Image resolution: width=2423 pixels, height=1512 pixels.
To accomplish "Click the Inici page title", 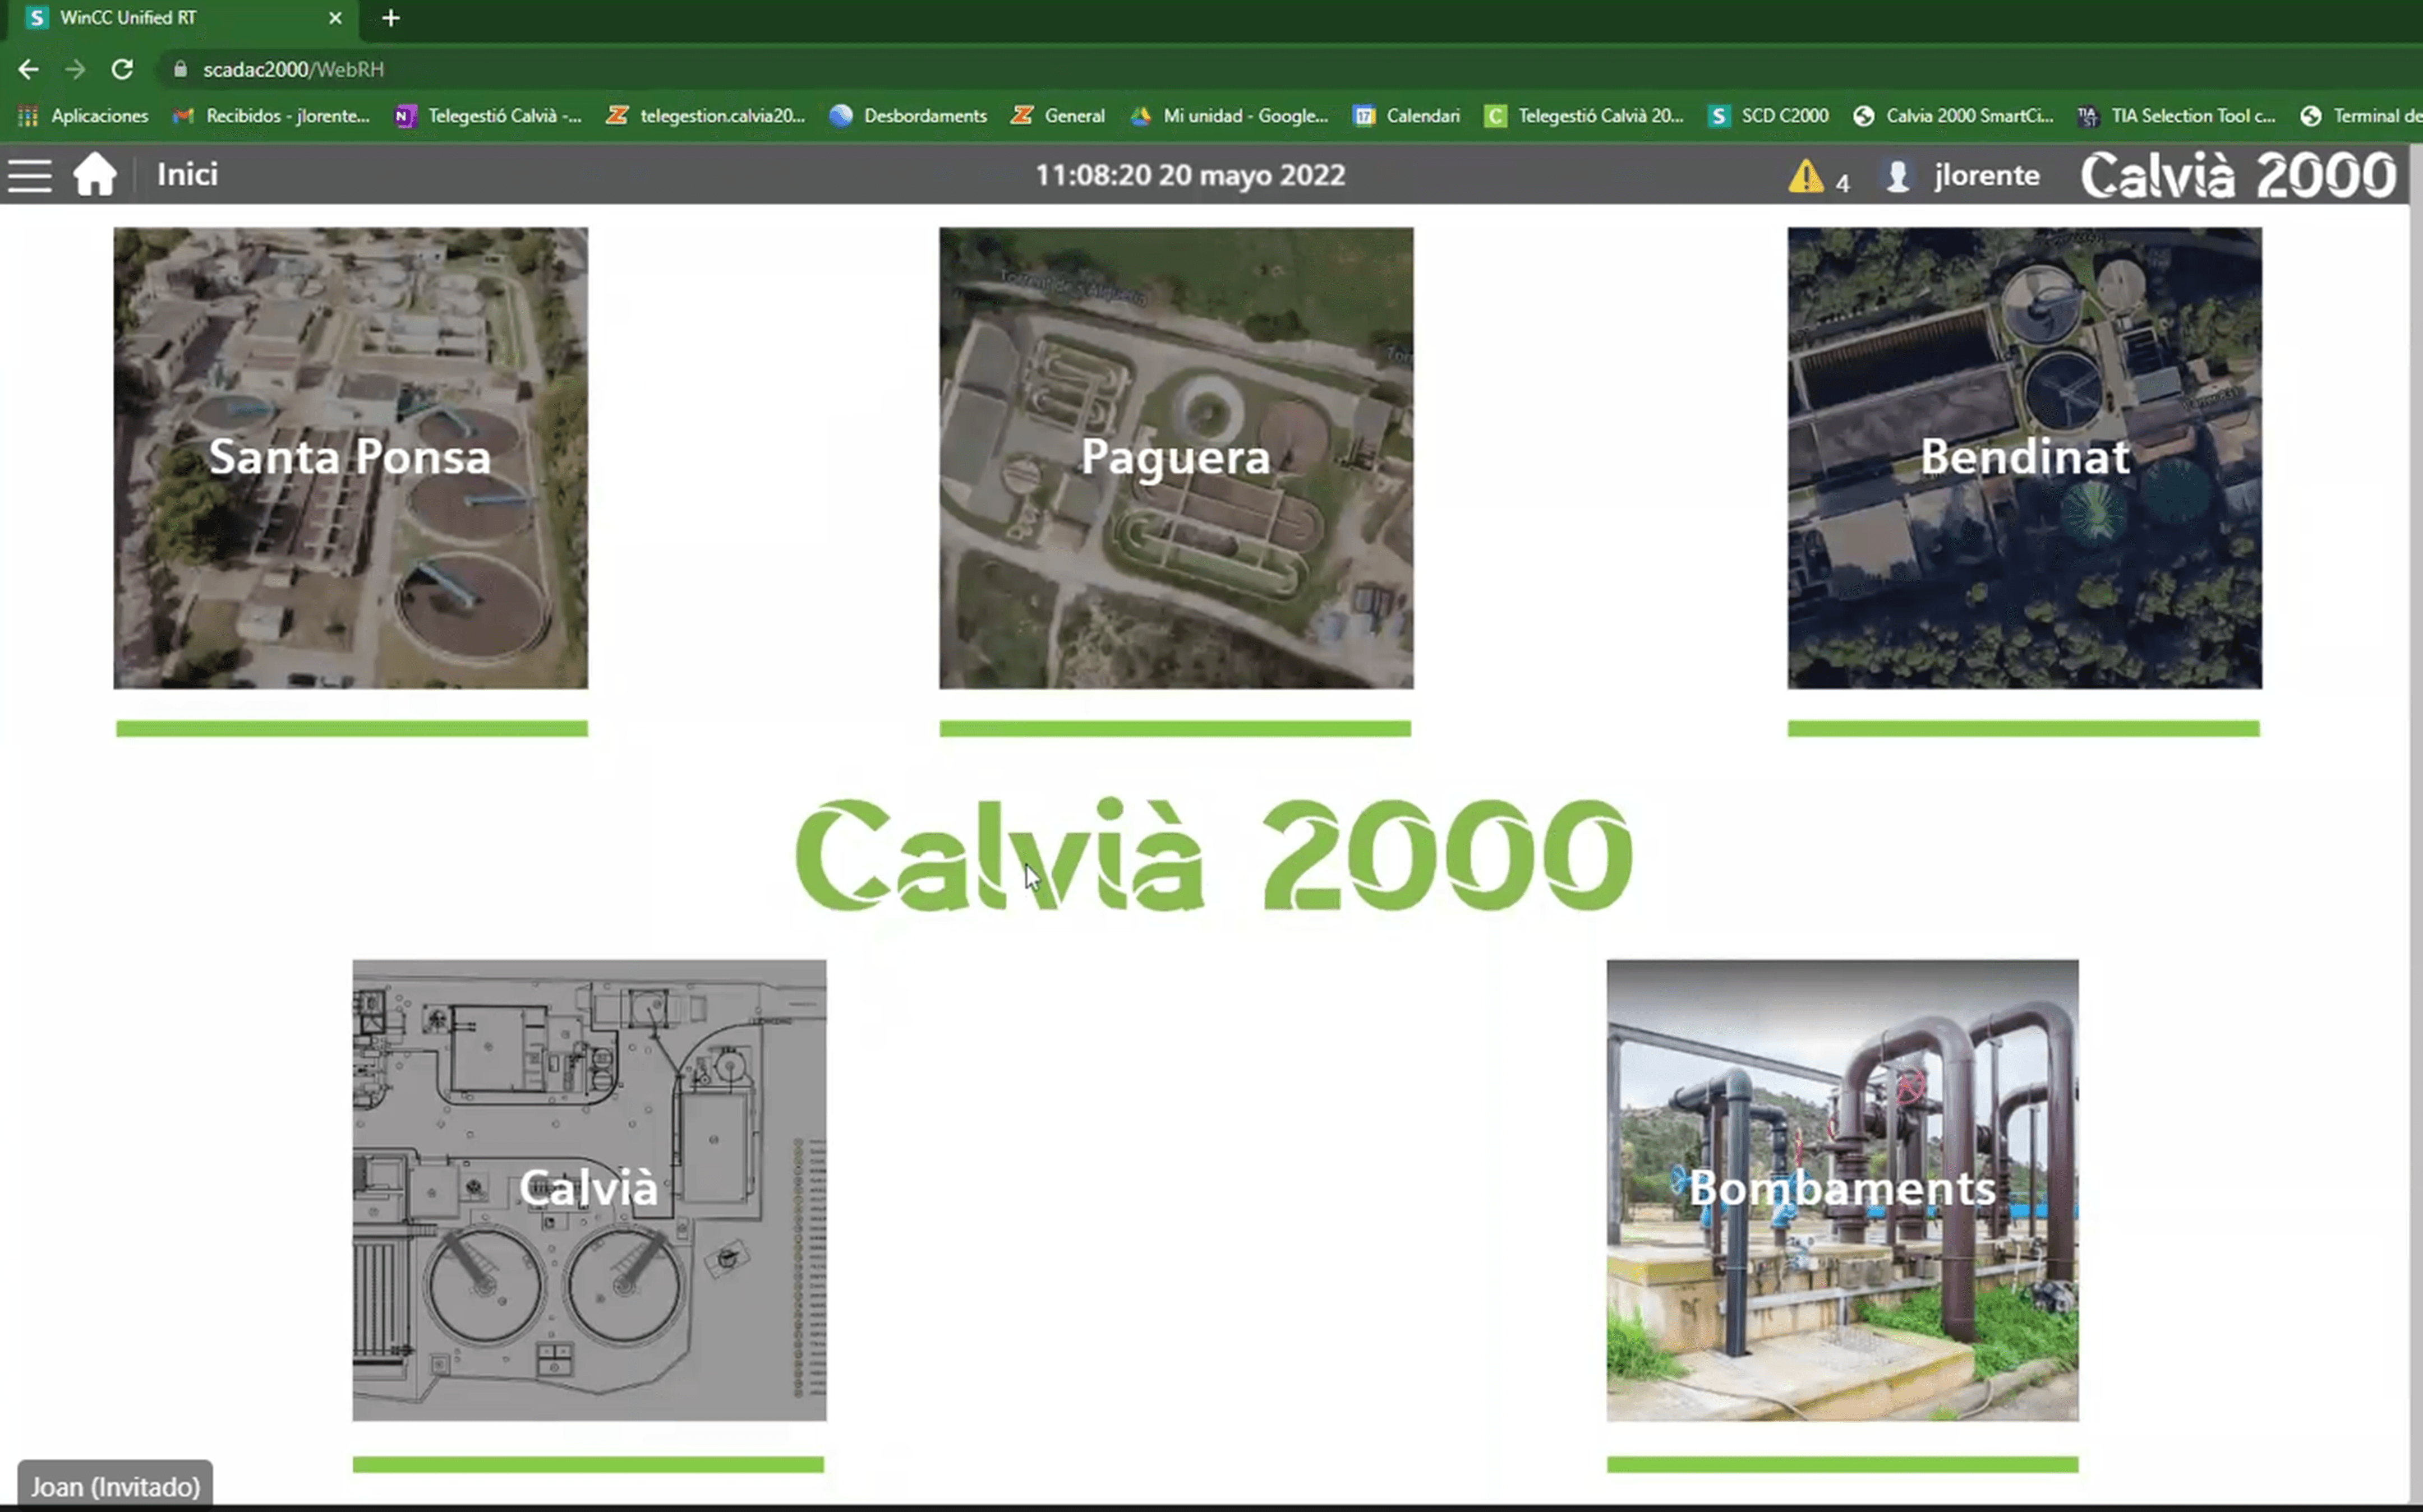I will (187, 174).
